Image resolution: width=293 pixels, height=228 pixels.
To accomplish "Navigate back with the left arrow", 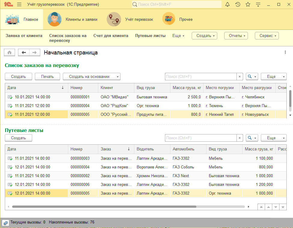I will click(x=23, y=53).
